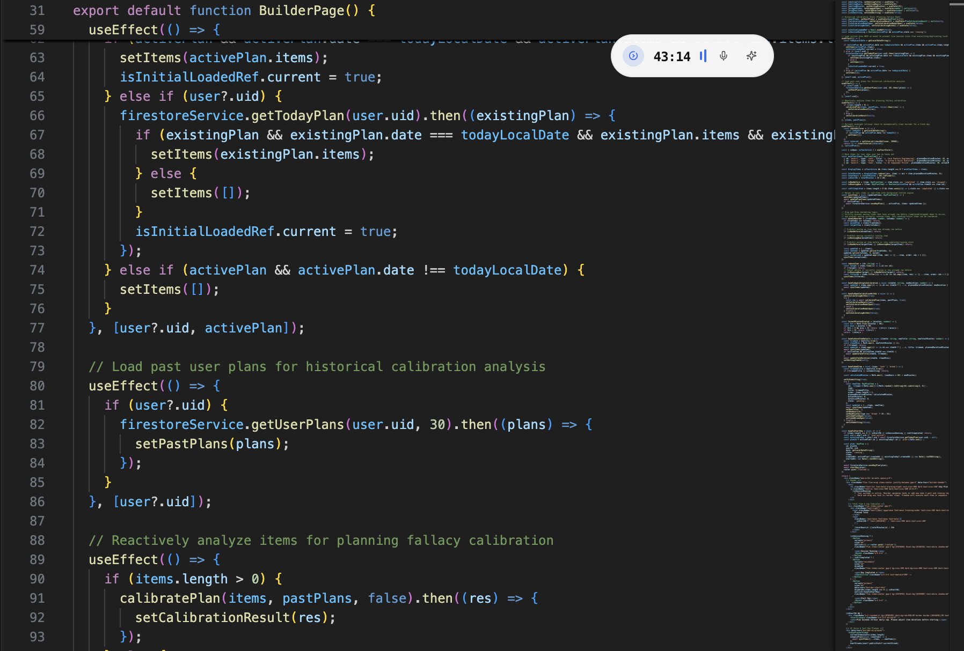Click line number 63 in the gutter
This screenshot has height=651, width=964.
click(37, 57)
